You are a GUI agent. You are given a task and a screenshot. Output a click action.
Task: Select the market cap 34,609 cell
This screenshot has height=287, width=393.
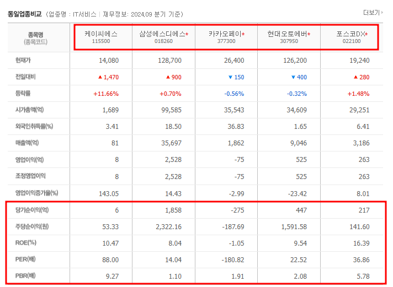click(x=297, y=110)
